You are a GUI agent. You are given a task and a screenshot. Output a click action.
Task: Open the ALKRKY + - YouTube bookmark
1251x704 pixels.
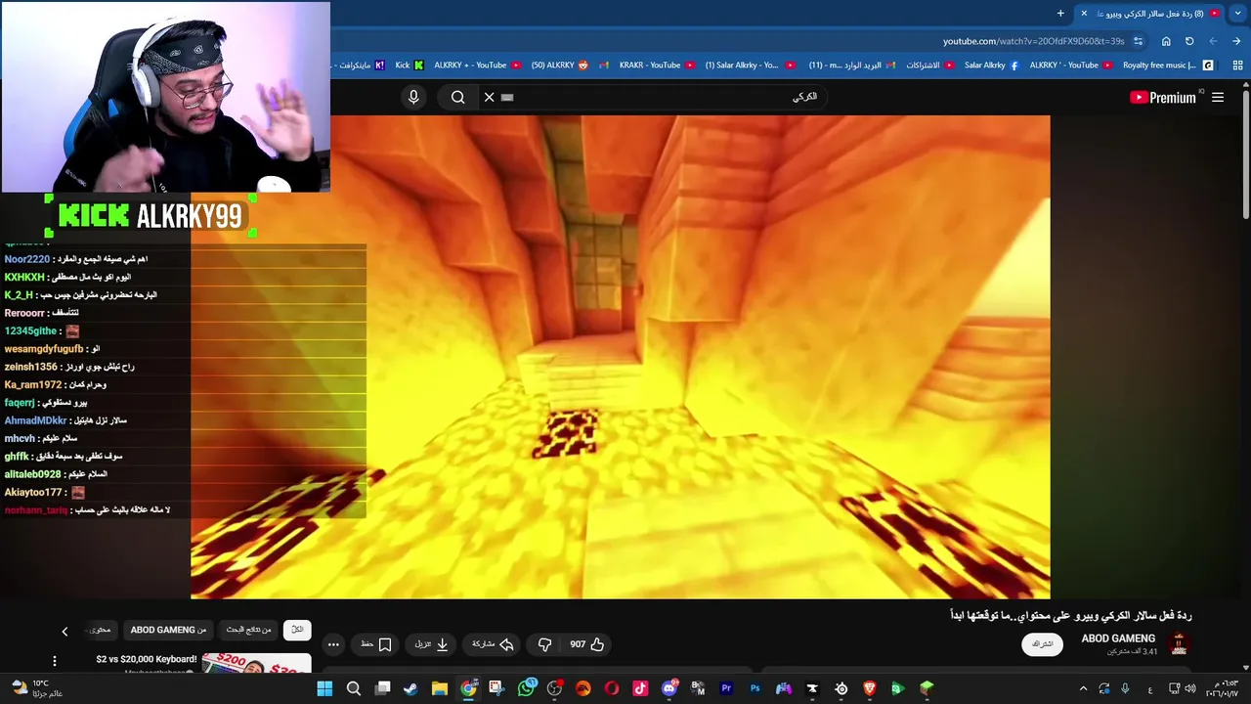[x=478, y=66]
